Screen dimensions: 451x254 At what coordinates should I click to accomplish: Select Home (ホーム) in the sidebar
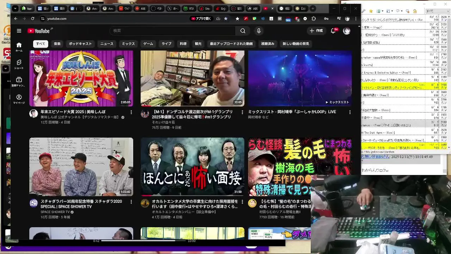(x=19, y=47)
